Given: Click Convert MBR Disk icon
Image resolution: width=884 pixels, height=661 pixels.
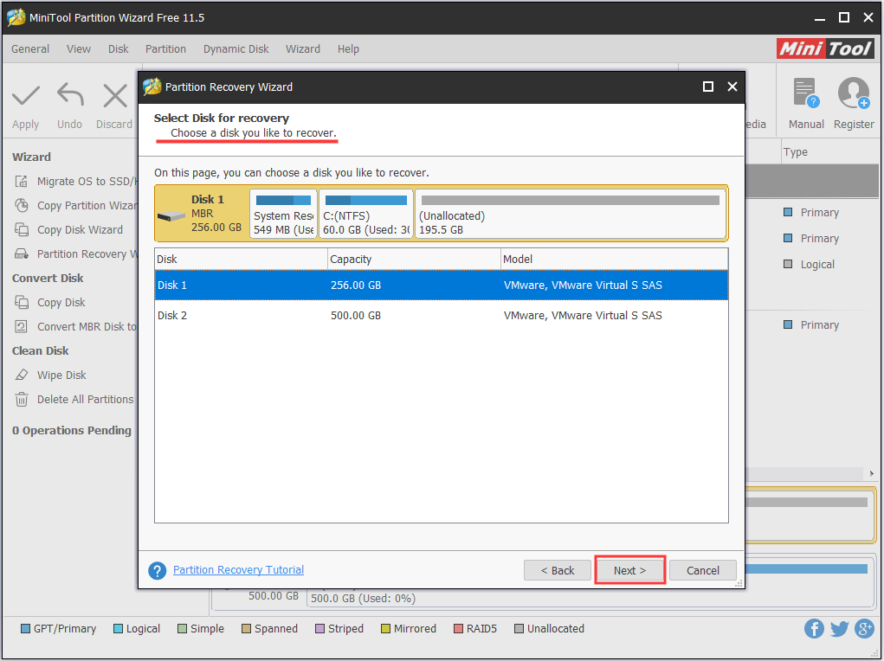Looking at the screenshot, I should tap(22, 327).
